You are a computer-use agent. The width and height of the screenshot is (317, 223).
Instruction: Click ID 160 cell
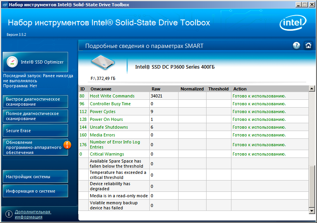point(83,135)
